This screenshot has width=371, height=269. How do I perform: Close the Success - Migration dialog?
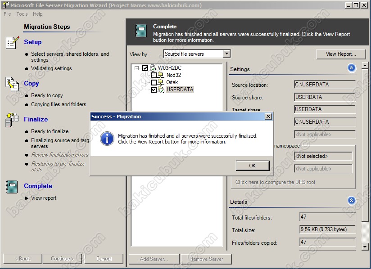coord(268,117)
